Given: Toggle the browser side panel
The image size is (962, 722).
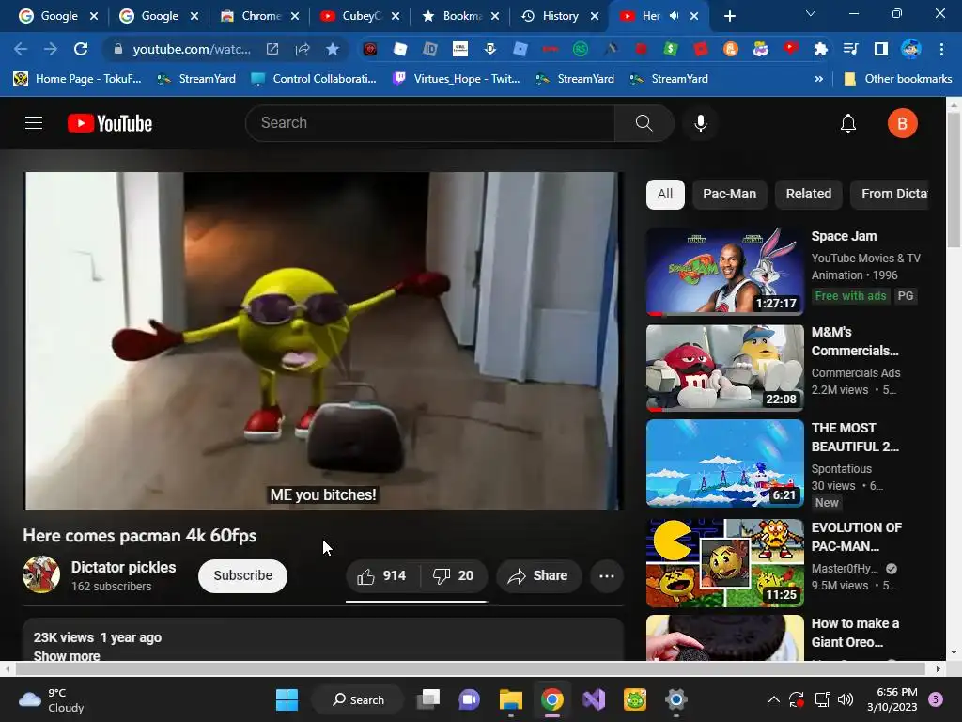Looking at the screenshot, I should click(881, 49).
